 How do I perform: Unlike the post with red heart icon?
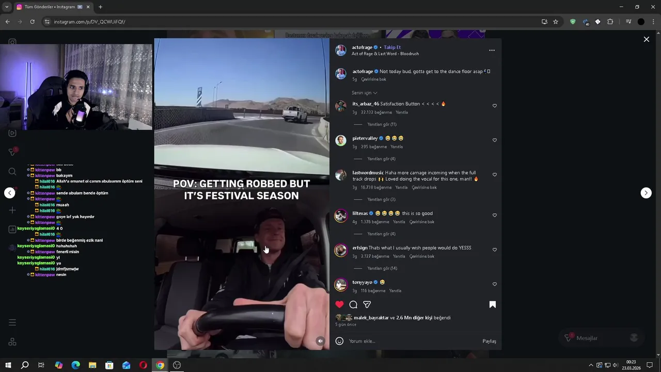(x=339, y=305)
